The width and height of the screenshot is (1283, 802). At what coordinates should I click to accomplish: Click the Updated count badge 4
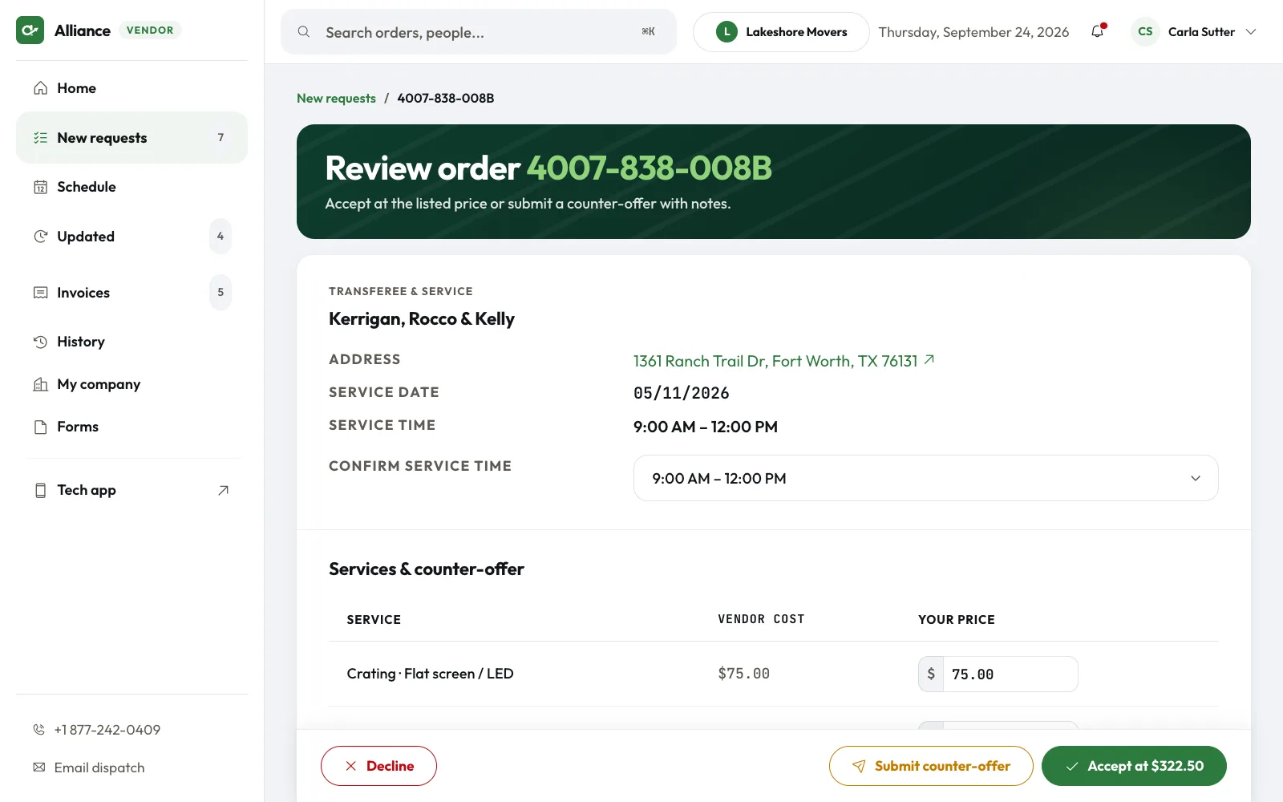point(221,237)
